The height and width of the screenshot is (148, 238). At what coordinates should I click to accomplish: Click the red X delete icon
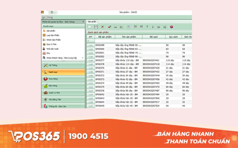103,27
